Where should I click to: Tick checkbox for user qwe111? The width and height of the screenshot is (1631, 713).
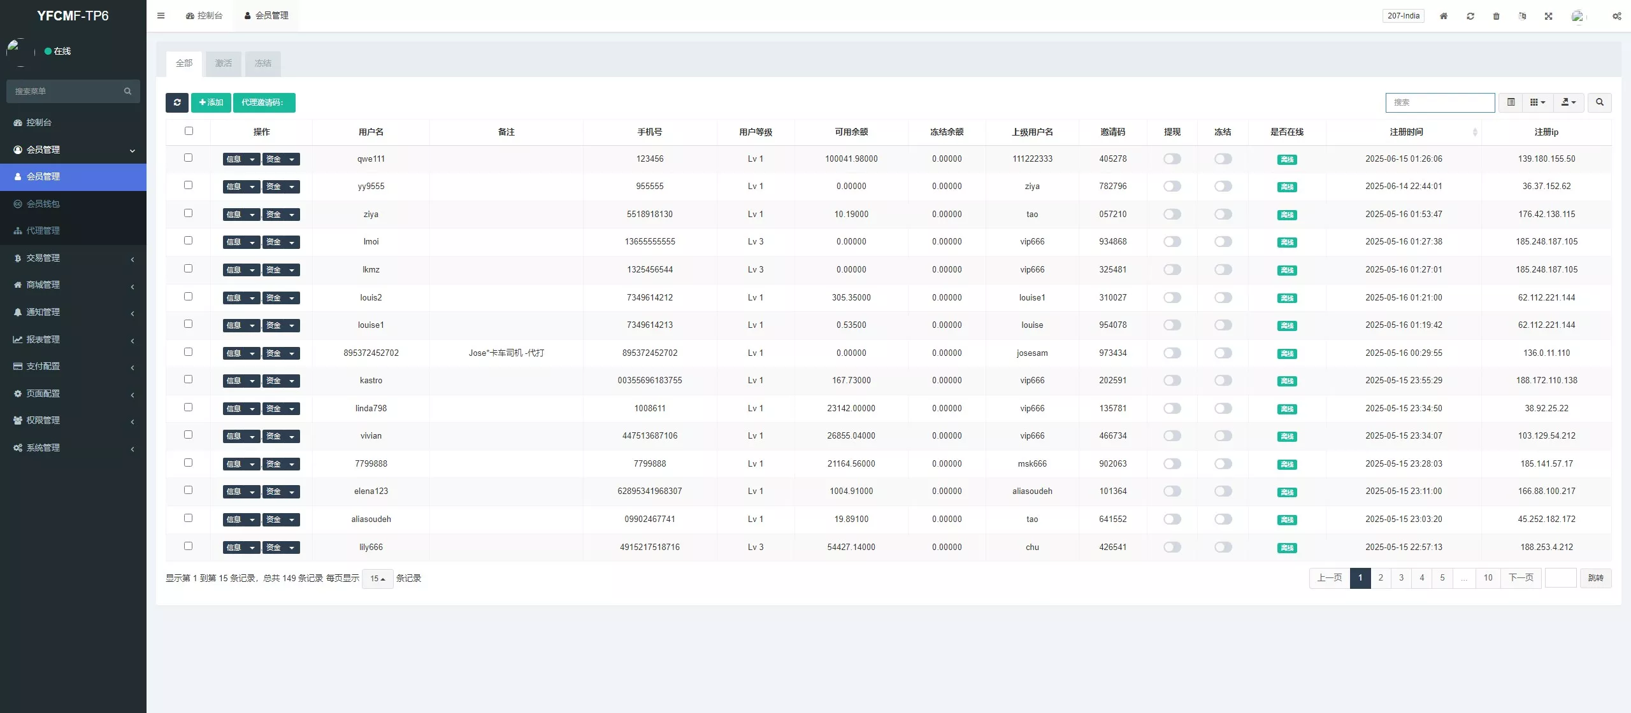coord(188,157)
